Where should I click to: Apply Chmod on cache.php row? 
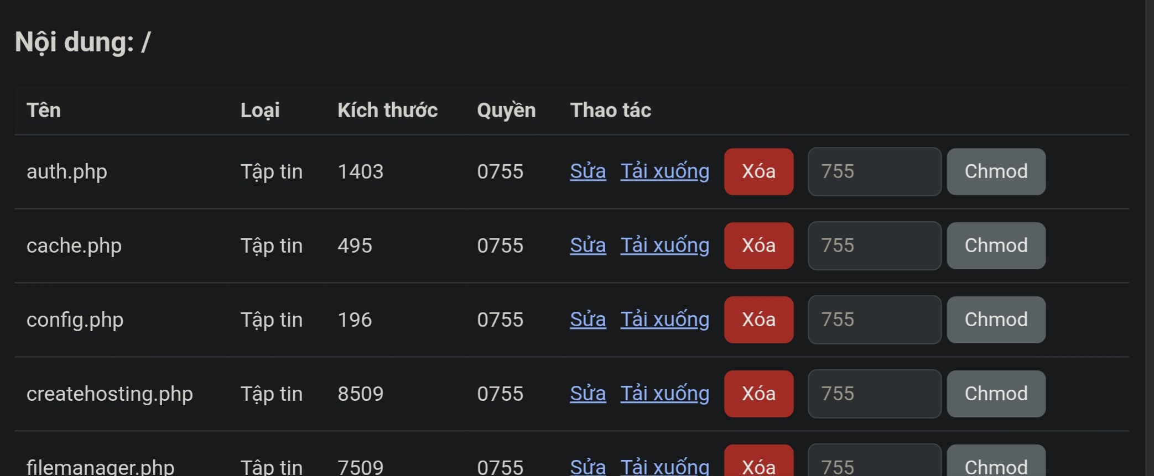click(x=996, y=245)
